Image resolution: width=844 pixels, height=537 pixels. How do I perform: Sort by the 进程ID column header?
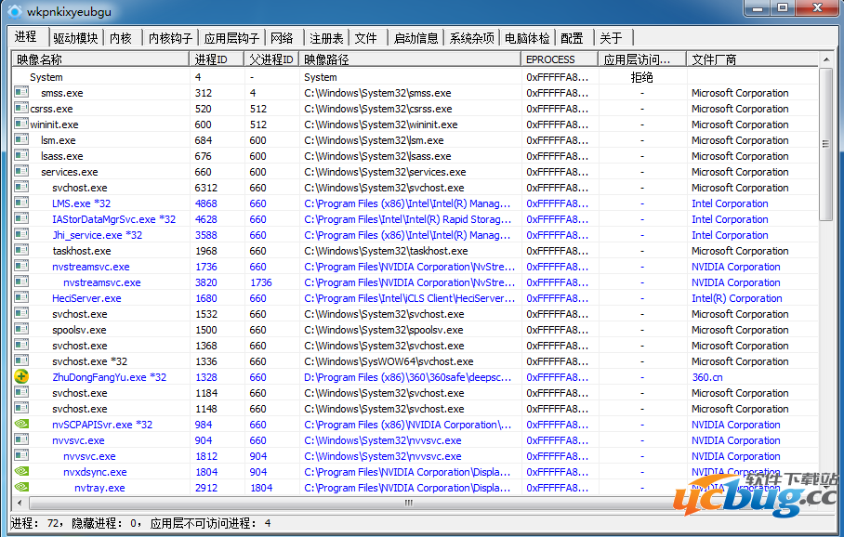[x=217, y=59]
